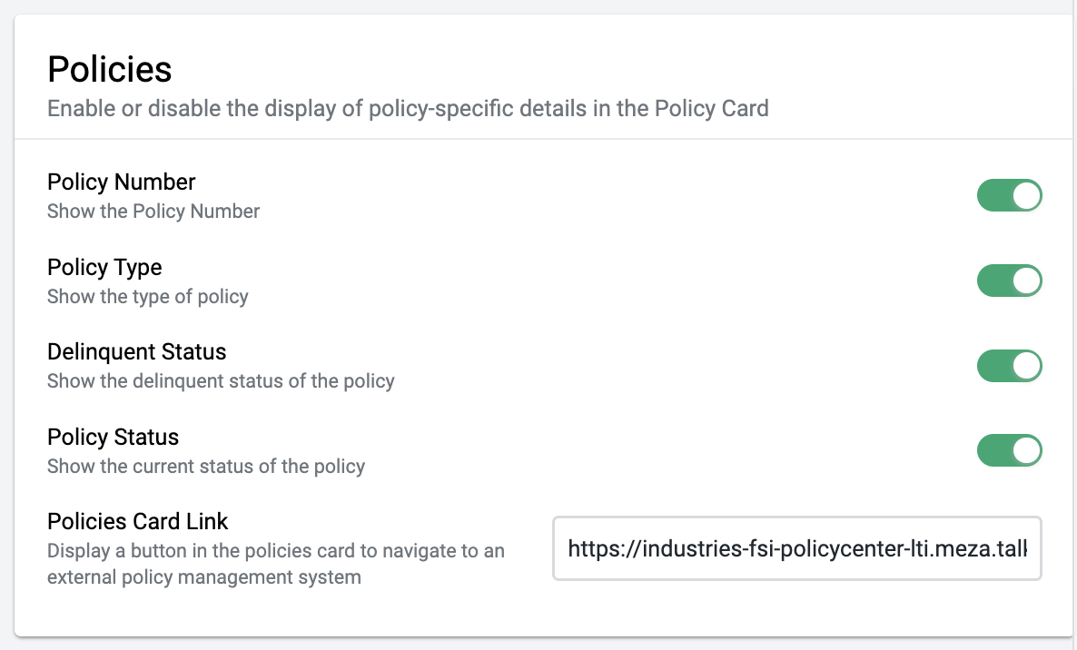
Task: Click 'Show the type of policy' text
Action: pyautogui.click(x=148, y=297)
